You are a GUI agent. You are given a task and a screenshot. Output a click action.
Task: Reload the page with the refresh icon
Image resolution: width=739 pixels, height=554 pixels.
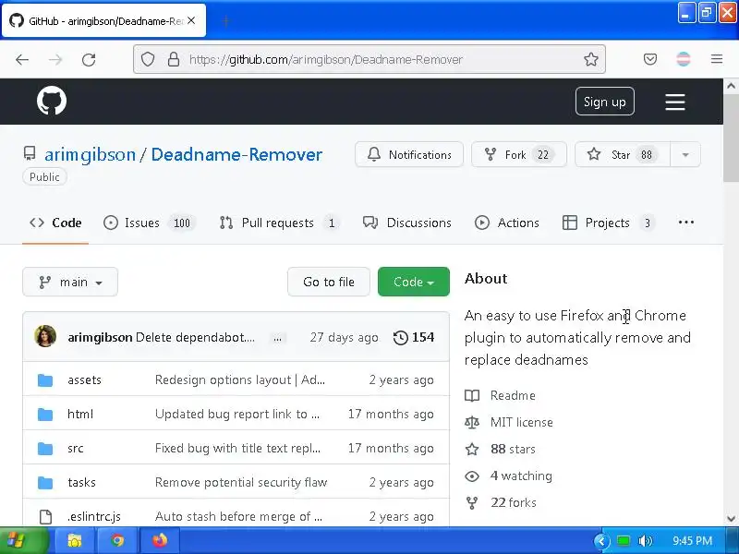[x=89, y=59]
